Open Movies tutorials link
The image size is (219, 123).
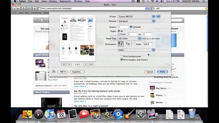point(159,102)
